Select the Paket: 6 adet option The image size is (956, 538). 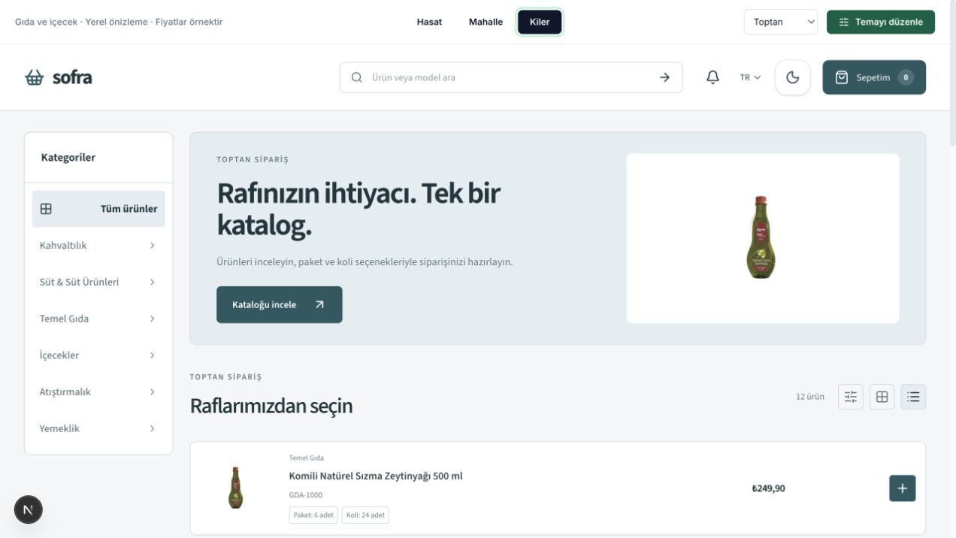pos(313,515)
